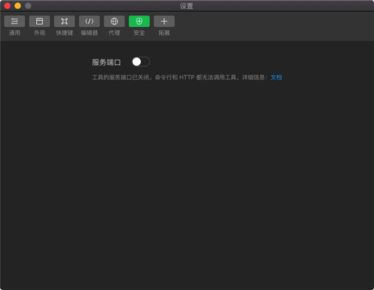Close the 设置 window with red button
This screenshot has width=374, height=290.
coord(7,6)
